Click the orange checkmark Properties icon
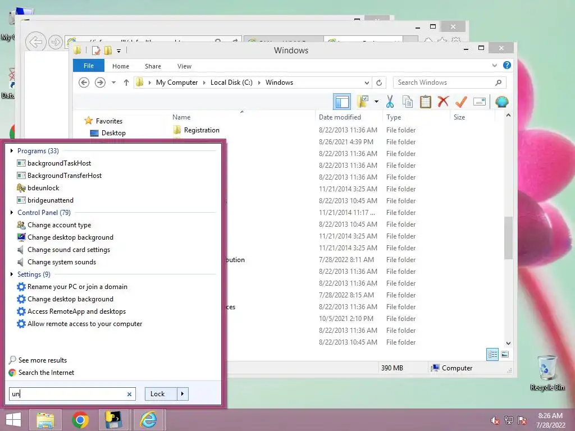The image size is (575, 431). point(461,102)
